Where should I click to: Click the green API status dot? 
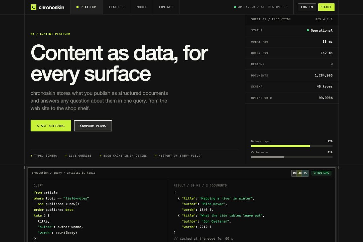[x=235, y=7]
